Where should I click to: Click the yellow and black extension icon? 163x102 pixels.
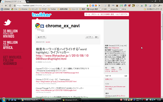click(133, 5)
